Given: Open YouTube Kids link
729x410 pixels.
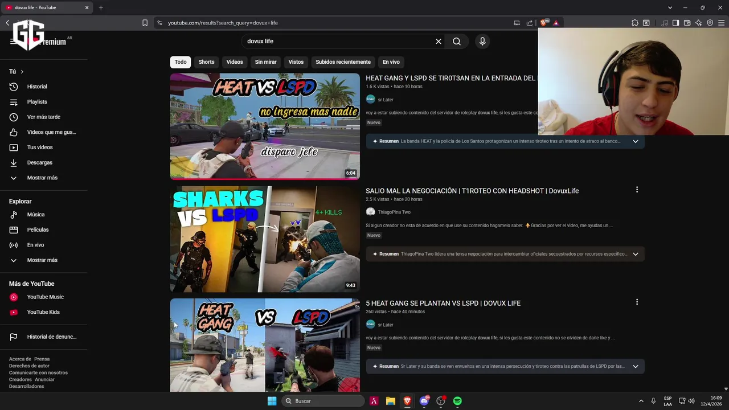Looking at the screenshot, I should tap(43, 312).
